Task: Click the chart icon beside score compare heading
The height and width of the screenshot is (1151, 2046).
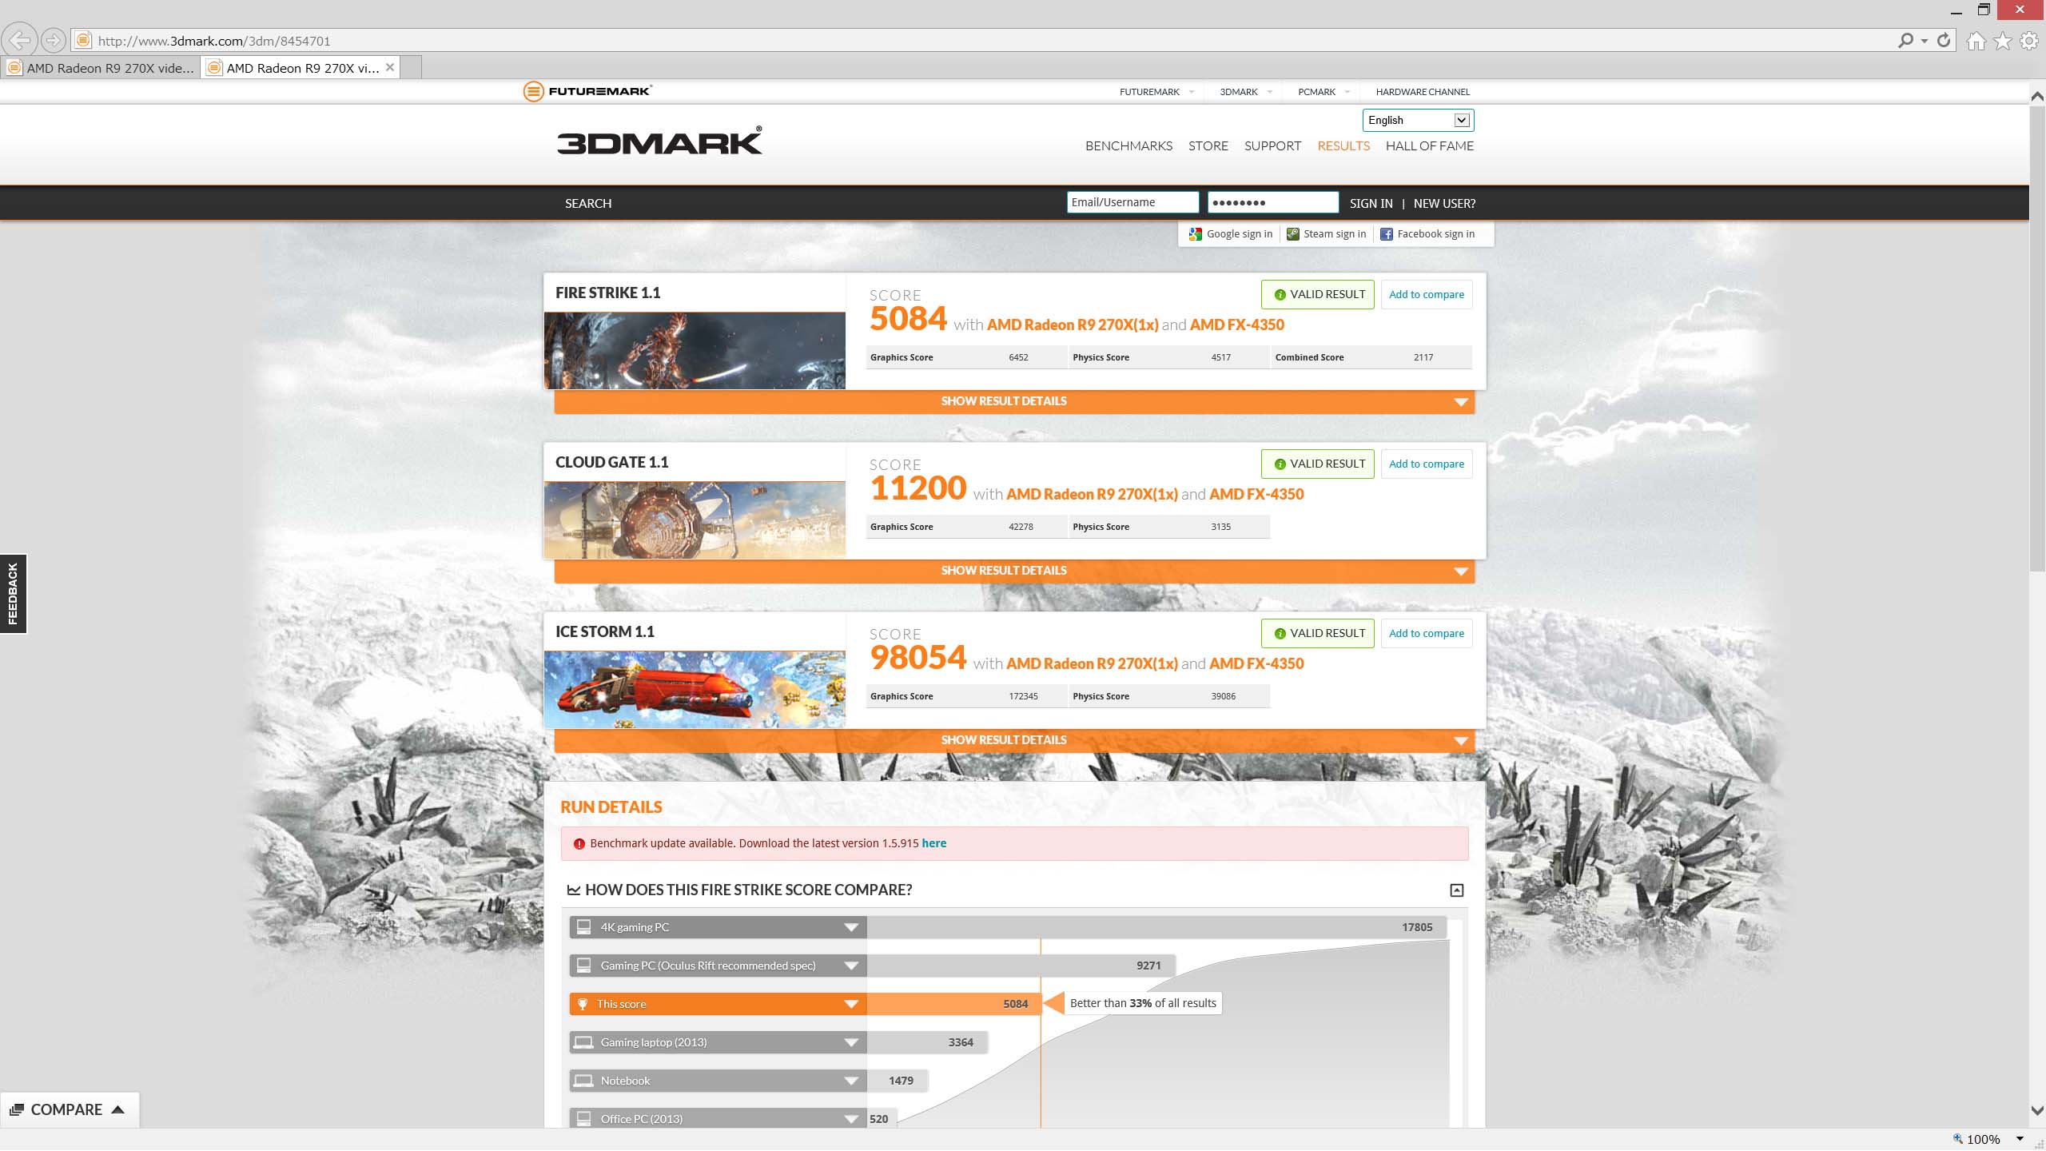Action: [x=573, y=890]
